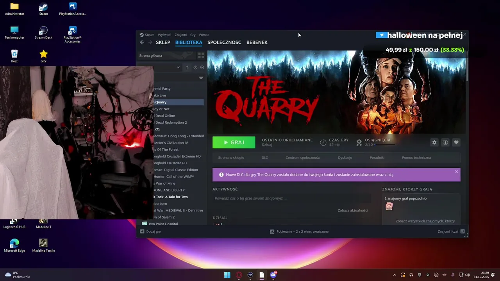Viewport: 500px width, 281px height.
Task: Open the DLC link
Action: tap(265, 158)
